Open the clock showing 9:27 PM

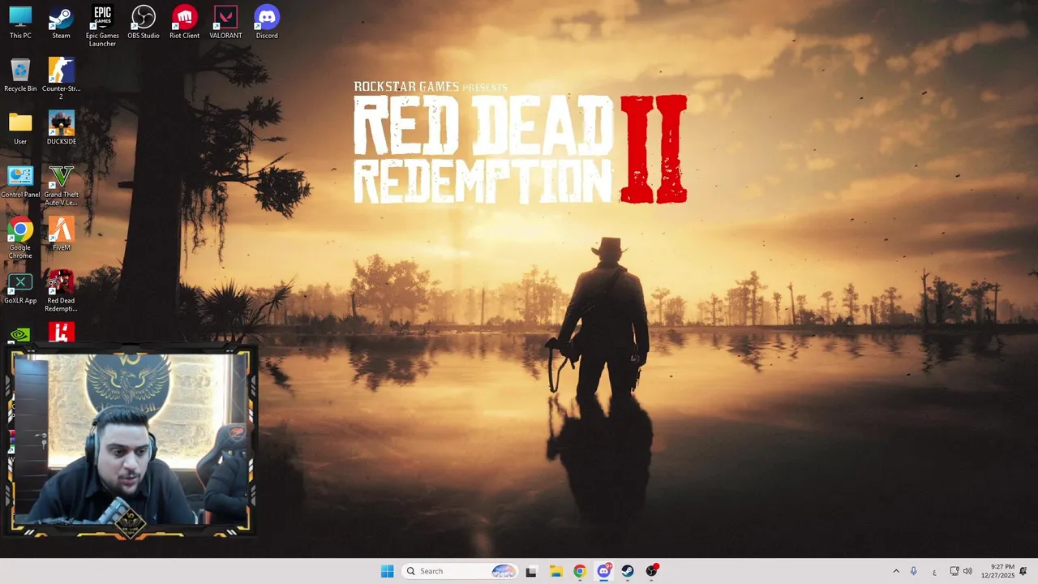tap(997, 571)
